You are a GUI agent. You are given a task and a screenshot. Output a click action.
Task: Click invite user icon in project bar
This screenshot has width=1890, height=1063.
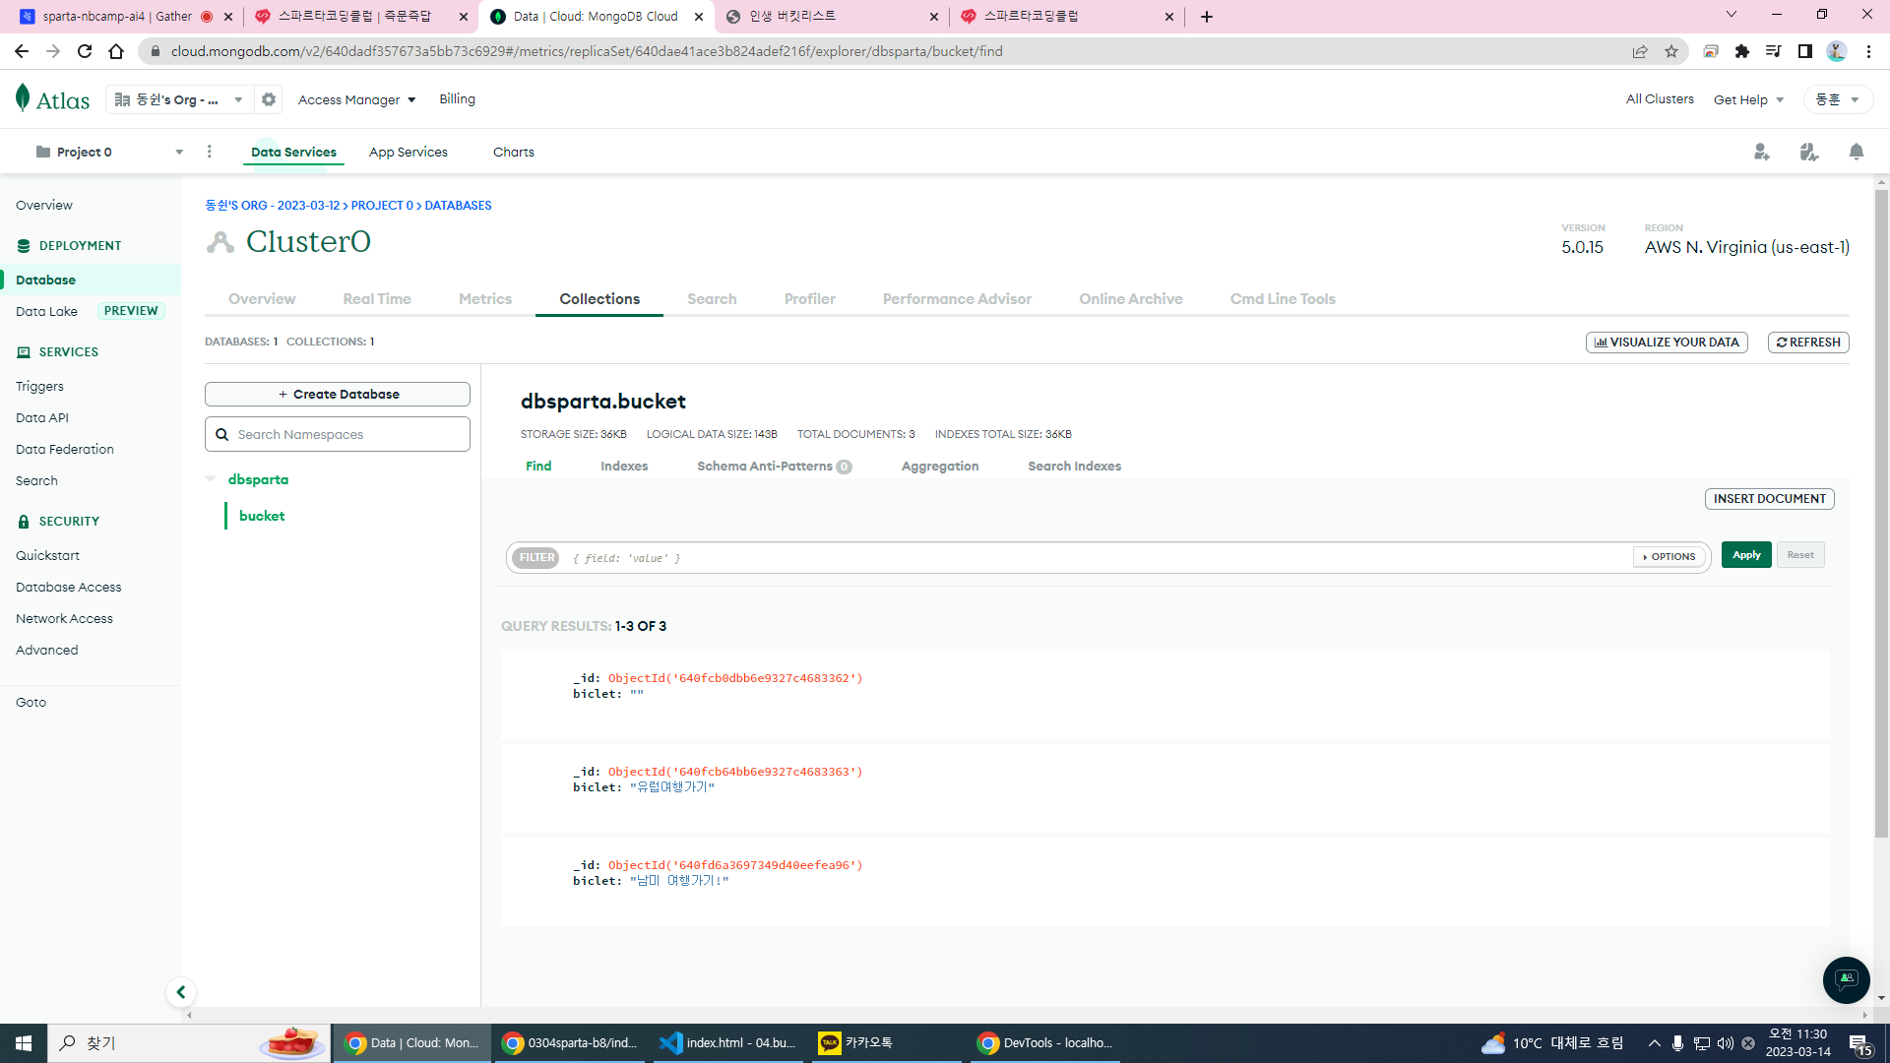coord(1762,152)
